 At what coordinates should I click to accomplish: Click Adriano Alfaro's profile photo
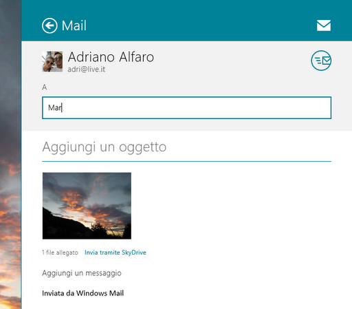(52, 61)
